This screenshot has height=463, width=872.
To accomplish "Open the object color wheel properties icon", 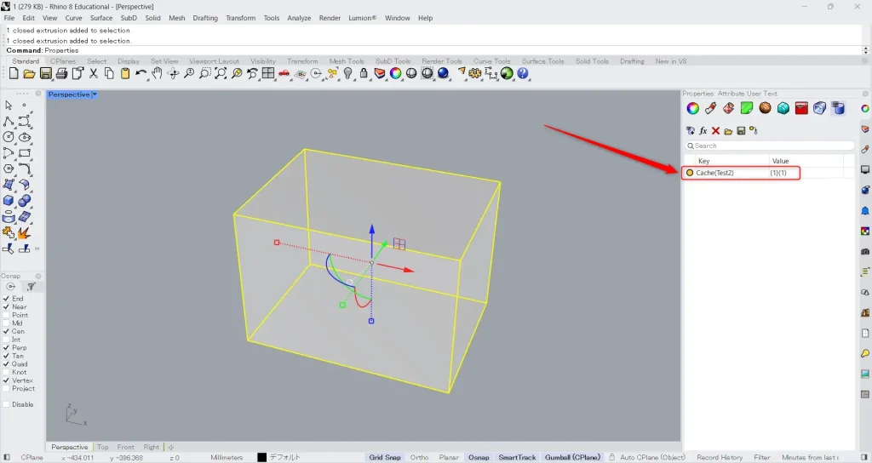I will point(693,108).
